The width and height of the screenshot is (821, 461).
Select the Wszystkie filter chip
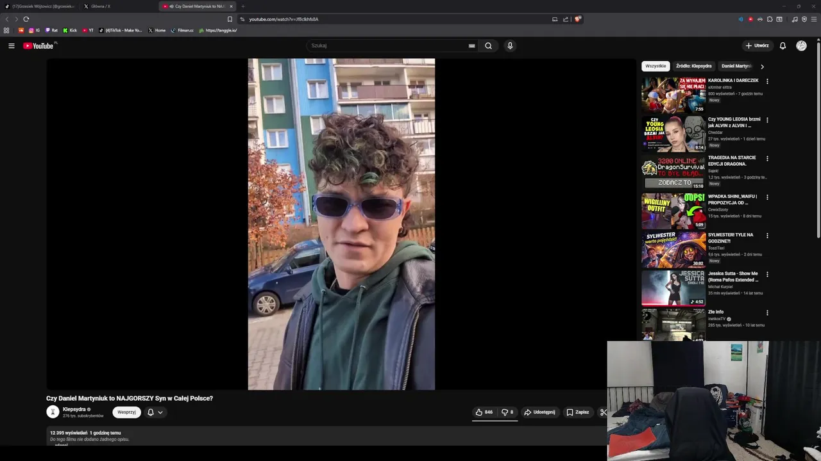coord(656,66)
